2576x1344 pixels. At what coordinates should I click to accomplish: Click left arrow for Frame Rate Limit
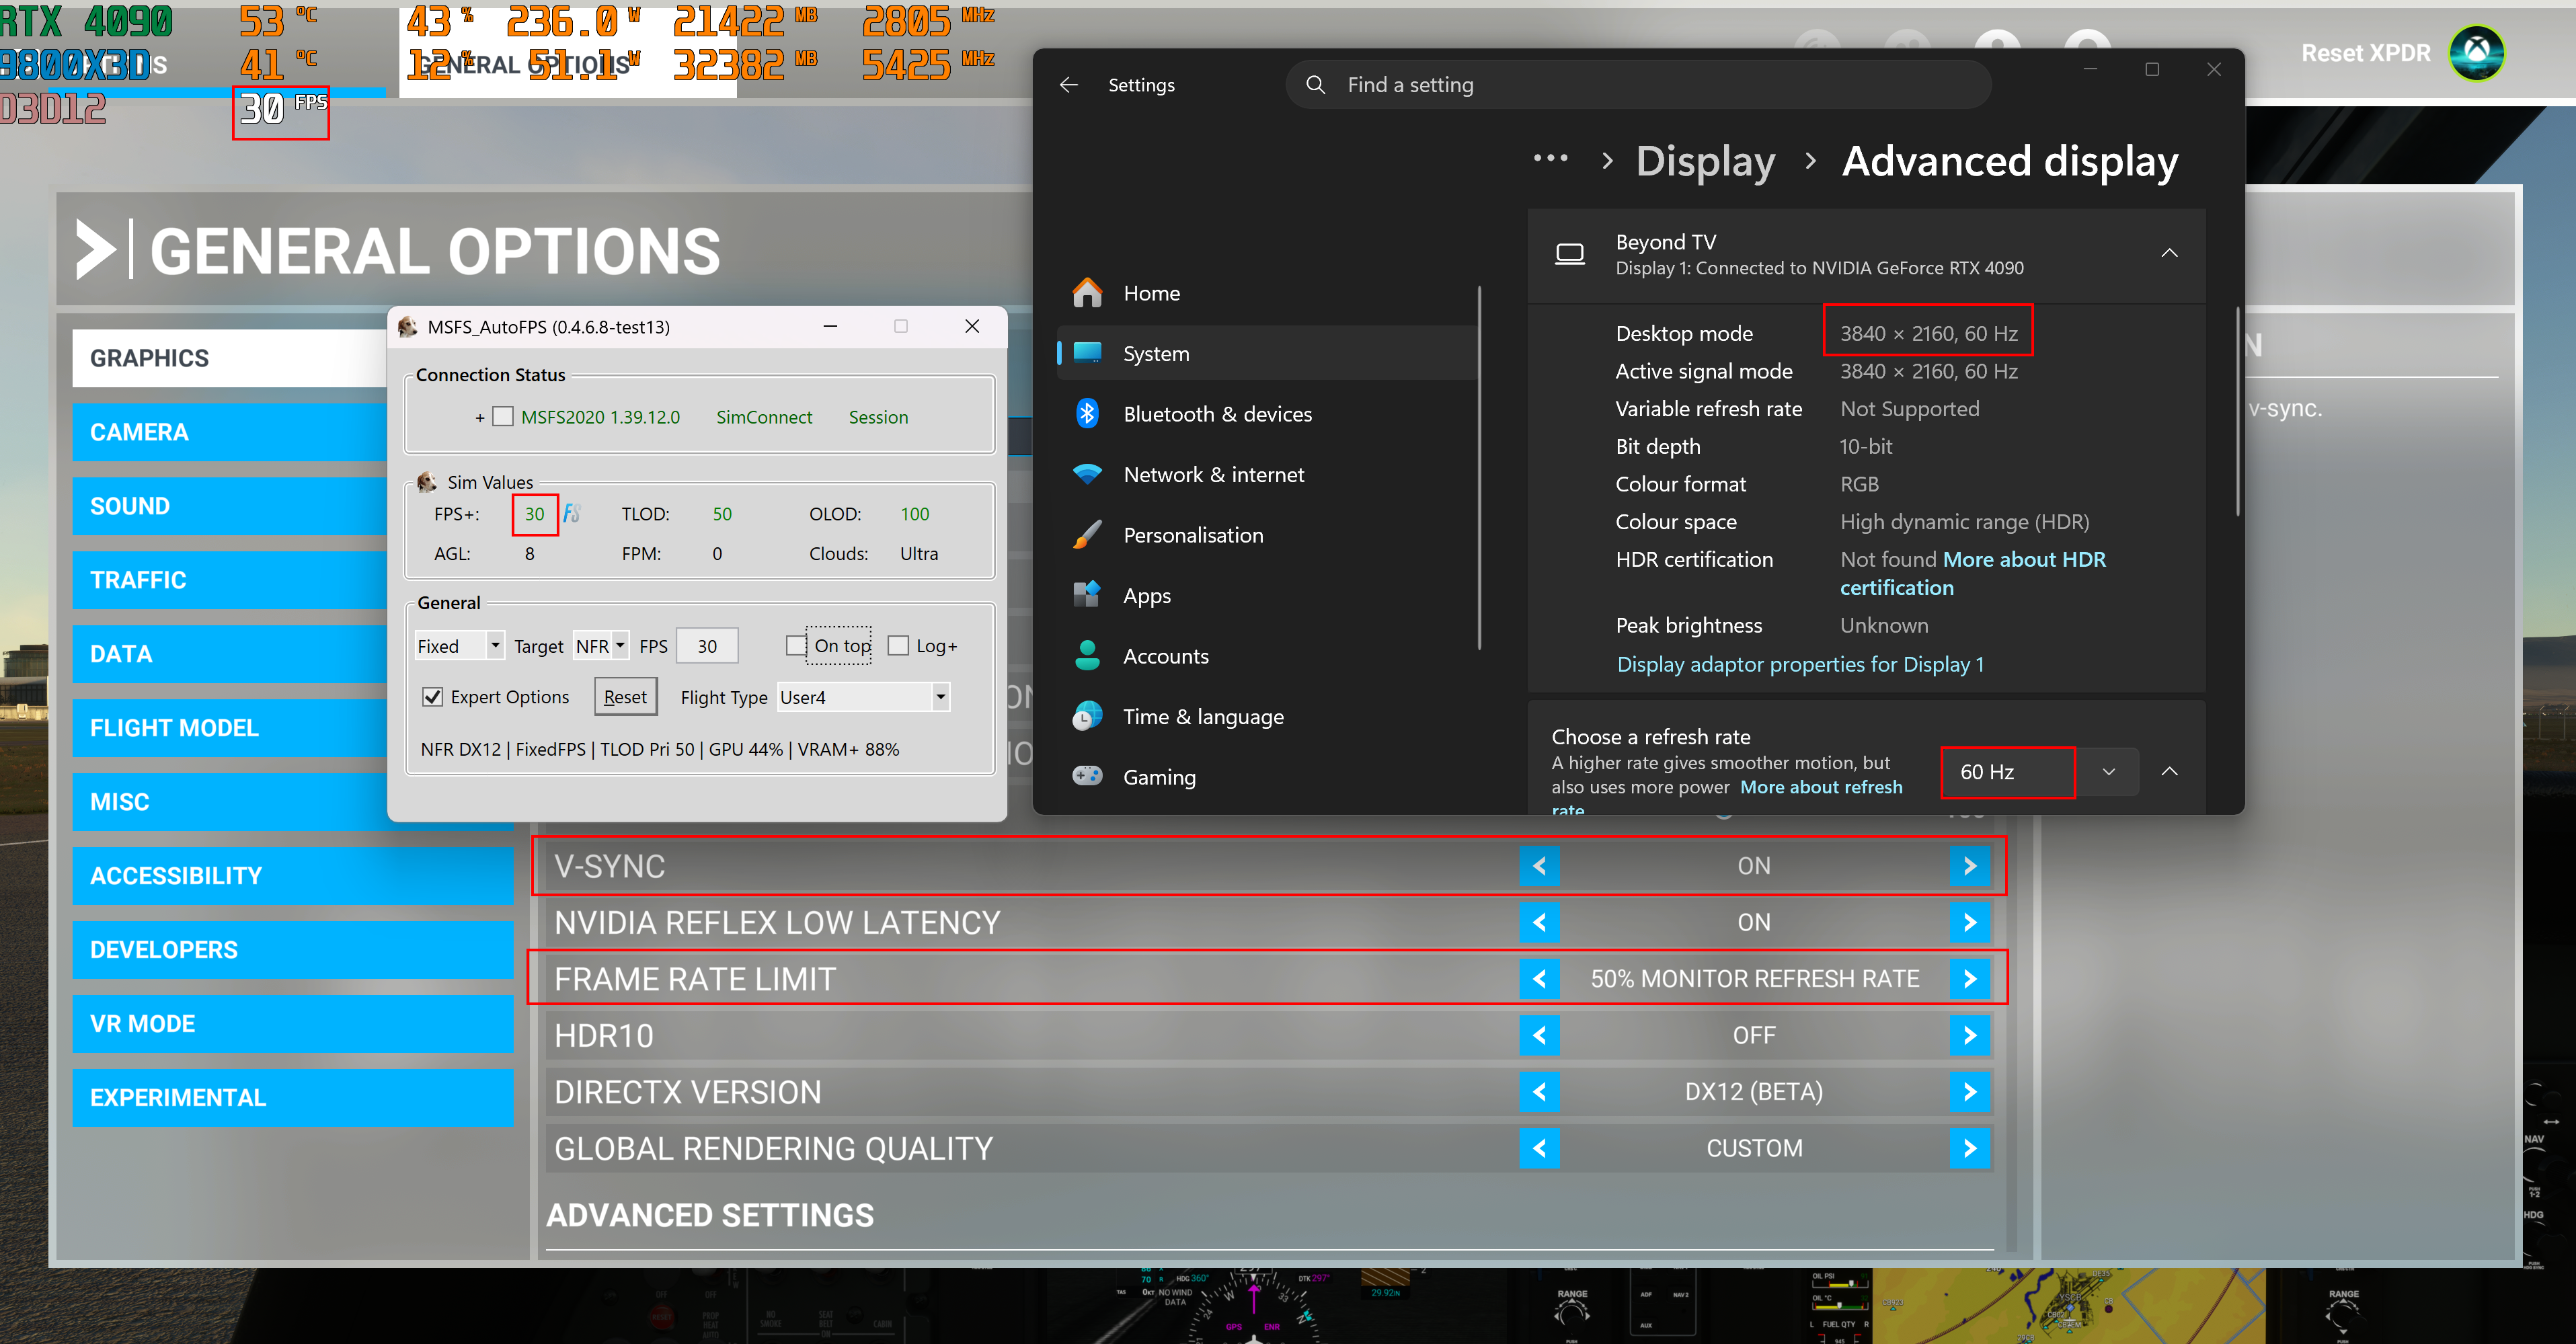click(1539, 979)
